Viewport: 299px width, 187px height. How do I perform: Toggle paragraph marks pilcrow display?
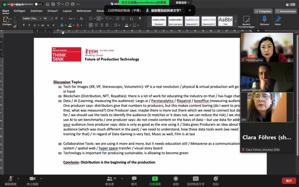point(140,19)
